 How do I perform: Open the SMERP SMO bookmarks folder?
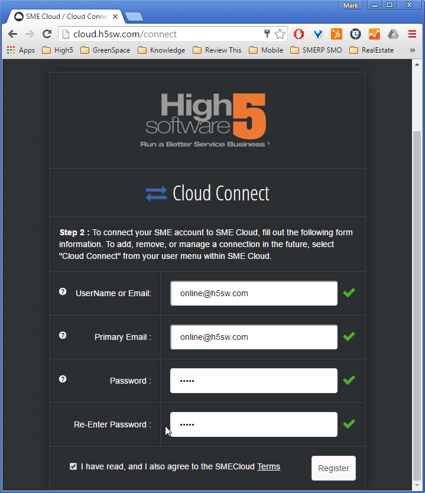(316, 50)
